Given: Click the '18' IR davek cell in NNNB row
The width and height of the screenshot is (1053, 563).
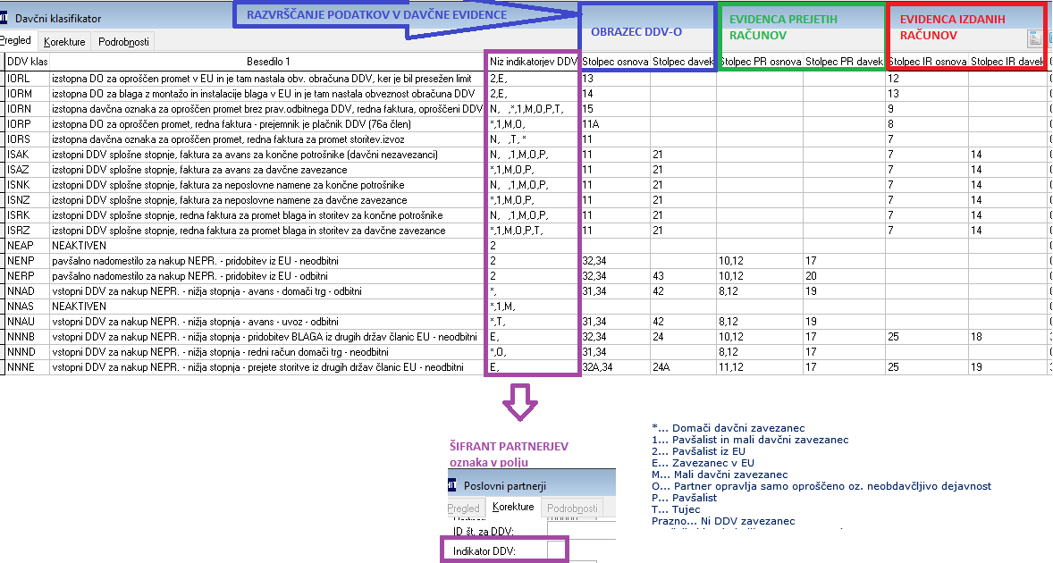Looking at the screenshot, I should [x=1007, y=337].
